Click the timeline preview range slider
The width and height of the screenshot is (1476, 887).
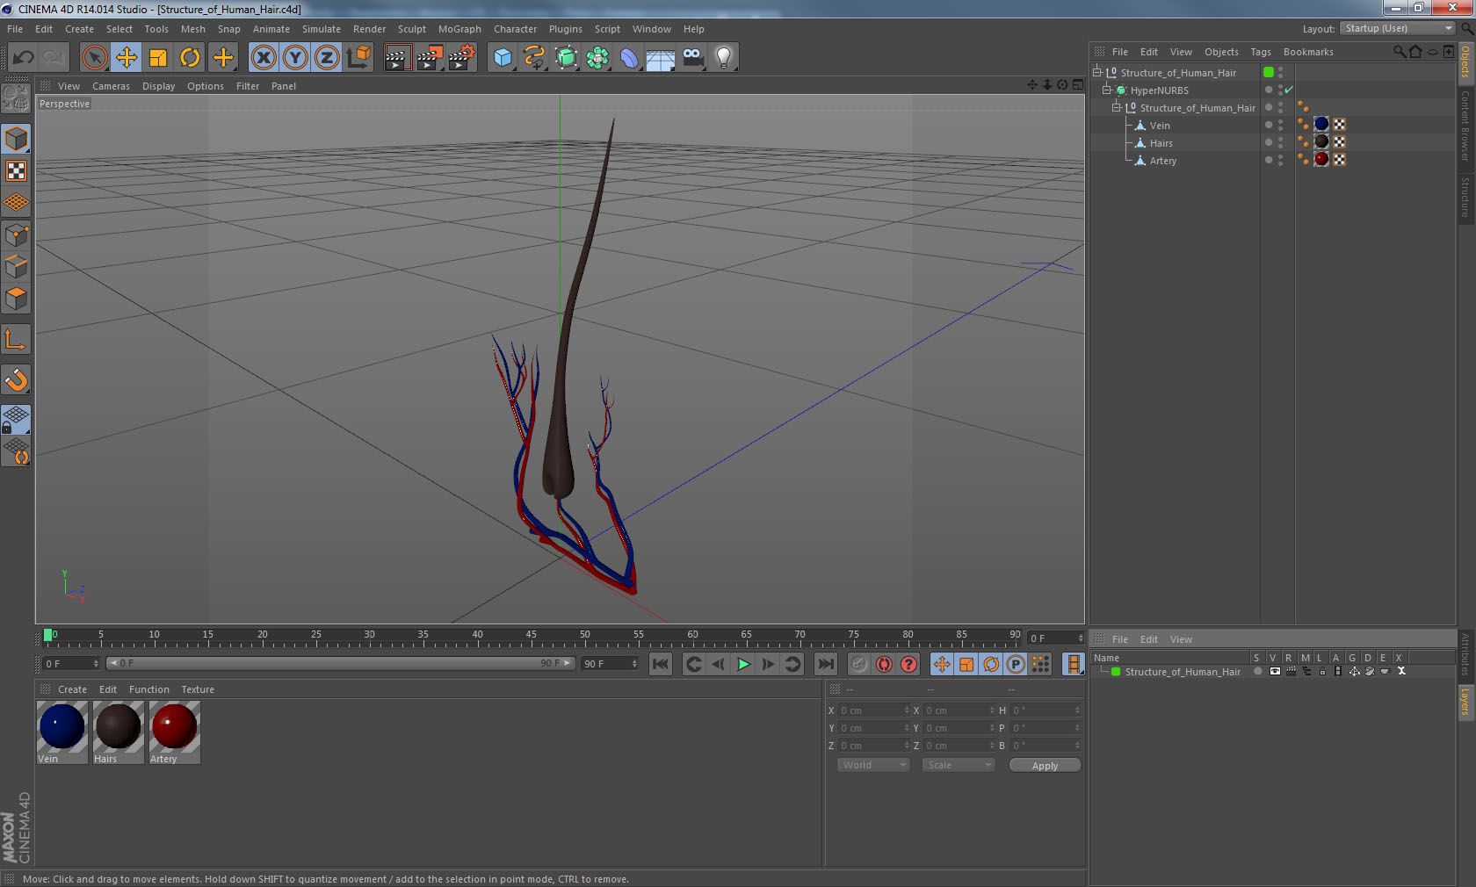point(341,663)
